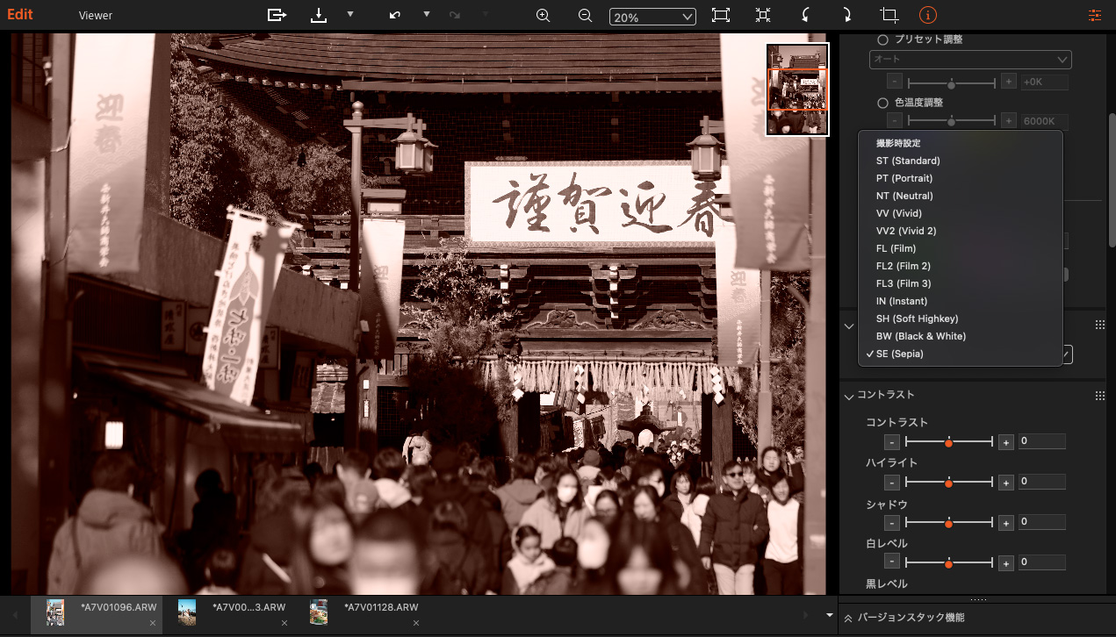Zoom in with the magnifier plus icon
The width and height of the screenshot is (1116, 637).
(x=543, y=15)
